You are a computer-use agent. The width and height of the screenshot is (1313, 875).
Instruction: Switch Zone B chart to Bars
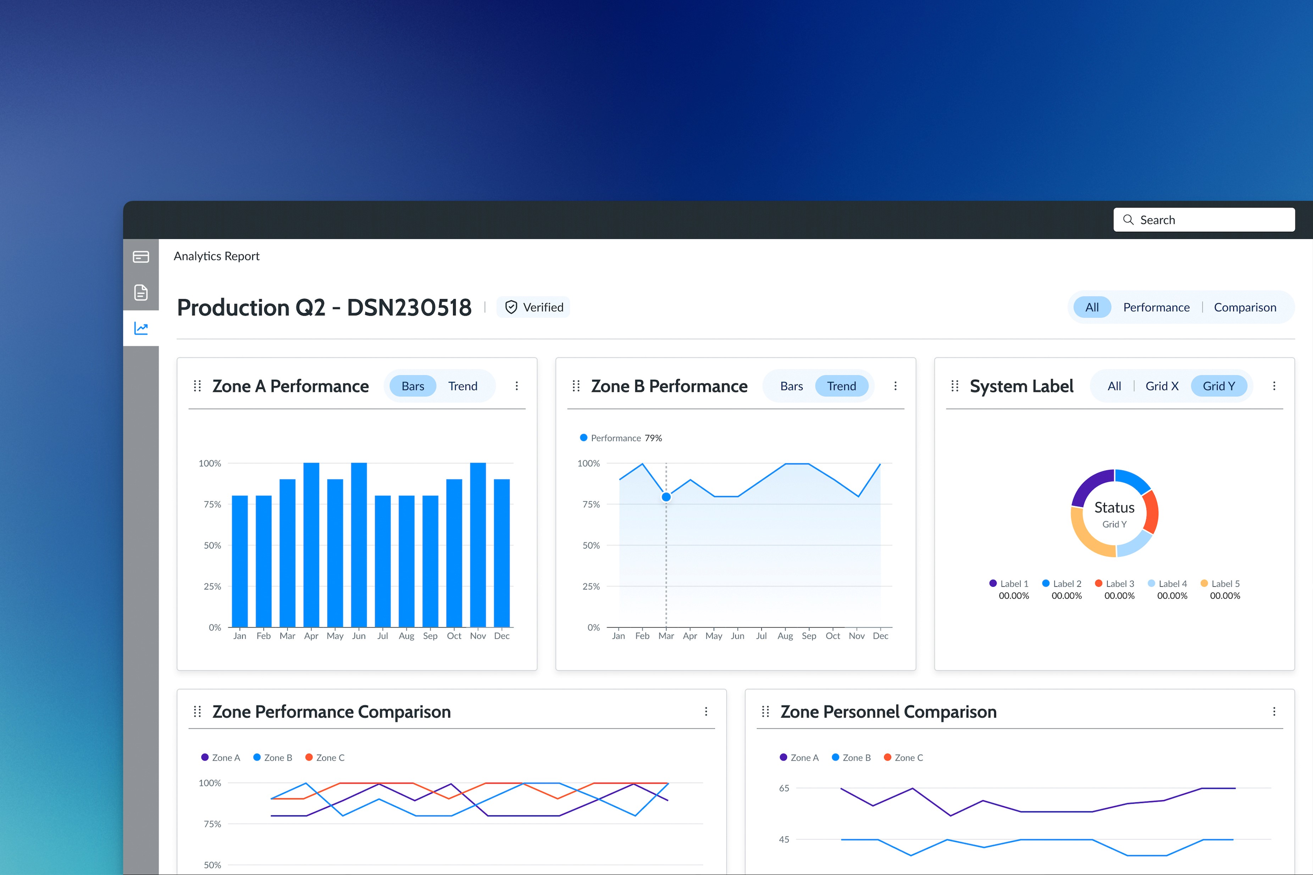pos(791,386)
